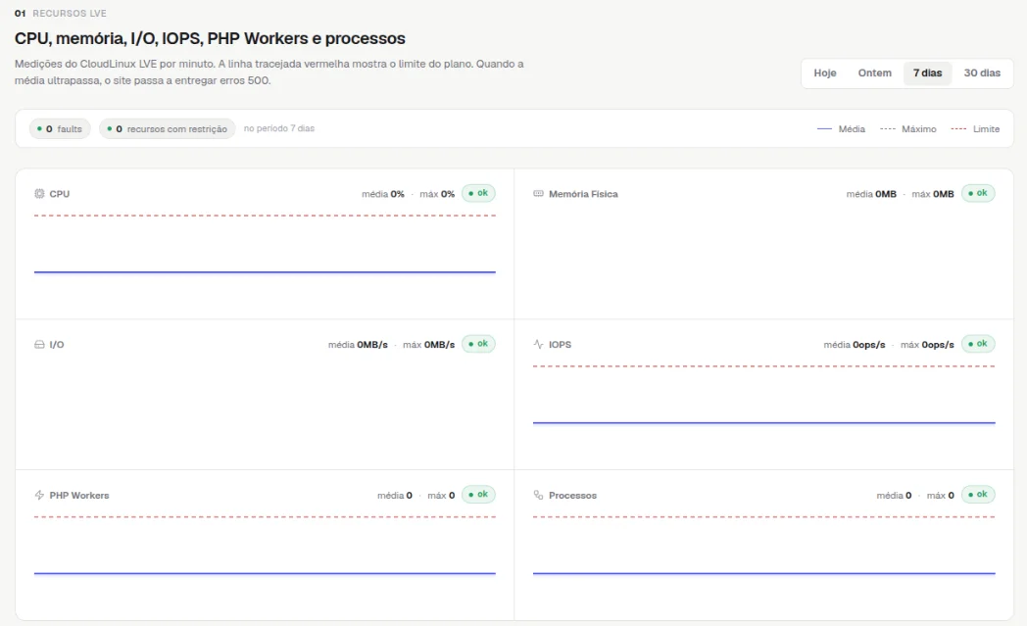1027x626 pixels.
Task: Show the 30 dias range
Action: click(982, 72)
